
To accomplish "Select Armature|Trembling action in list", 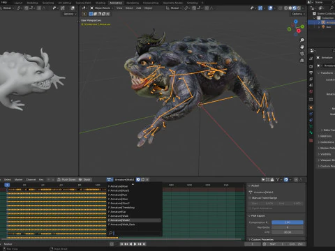I will coord(134,207).
